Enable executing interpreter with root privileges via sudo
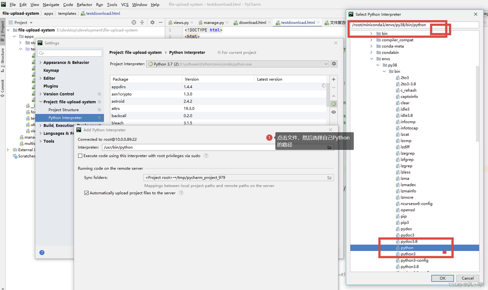The height and width of the screenshot is (290, 488). tap(80, 155)
